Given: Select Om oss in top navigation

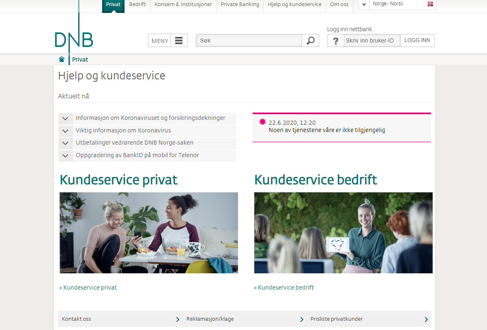Looking at the screenshot, I should tap(339, 4).
